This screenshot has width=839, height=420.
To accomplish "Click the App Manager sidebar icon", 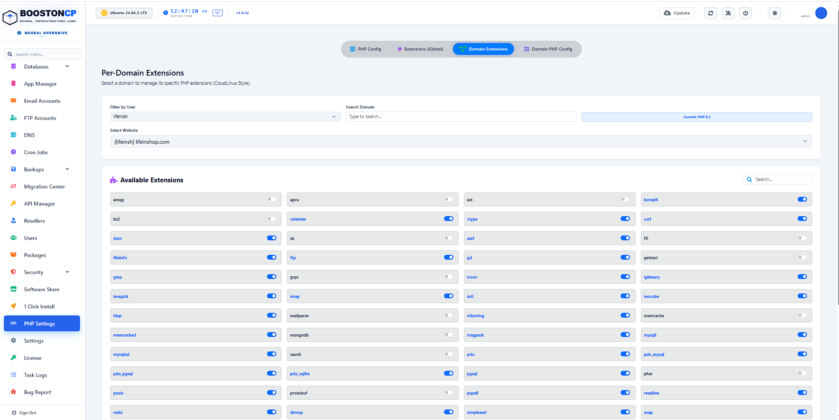I will tap(14, 83).
